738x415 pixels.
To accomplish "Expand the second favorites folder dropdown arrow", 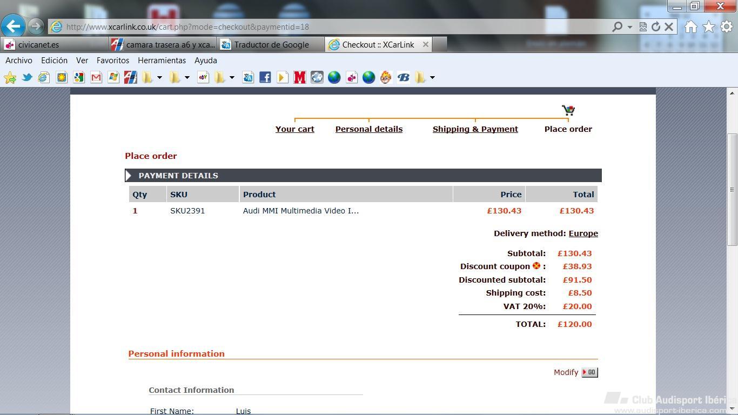I will tap(187, 77).
